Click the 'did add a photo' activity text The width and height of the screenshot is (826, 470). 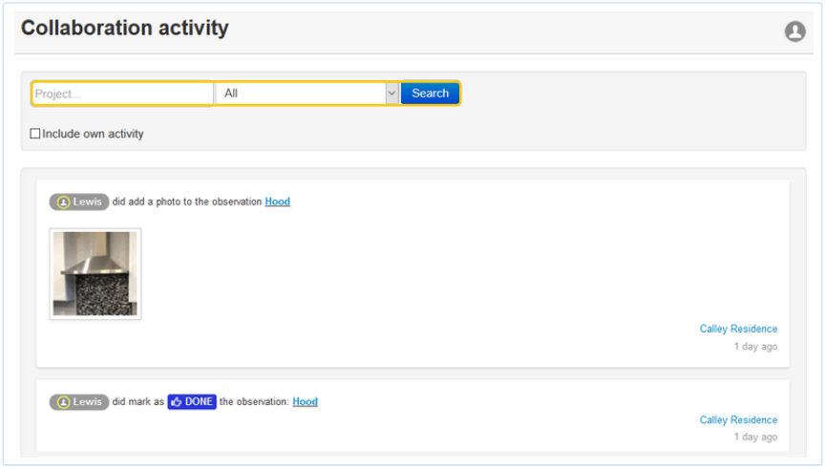[186, 203]
